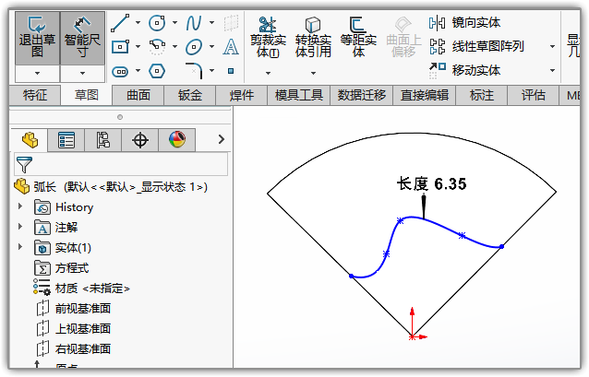Viewport: 589px width, 377px height.
Task: Select the Corner Rectangle tool
Action: pos(120,47)
